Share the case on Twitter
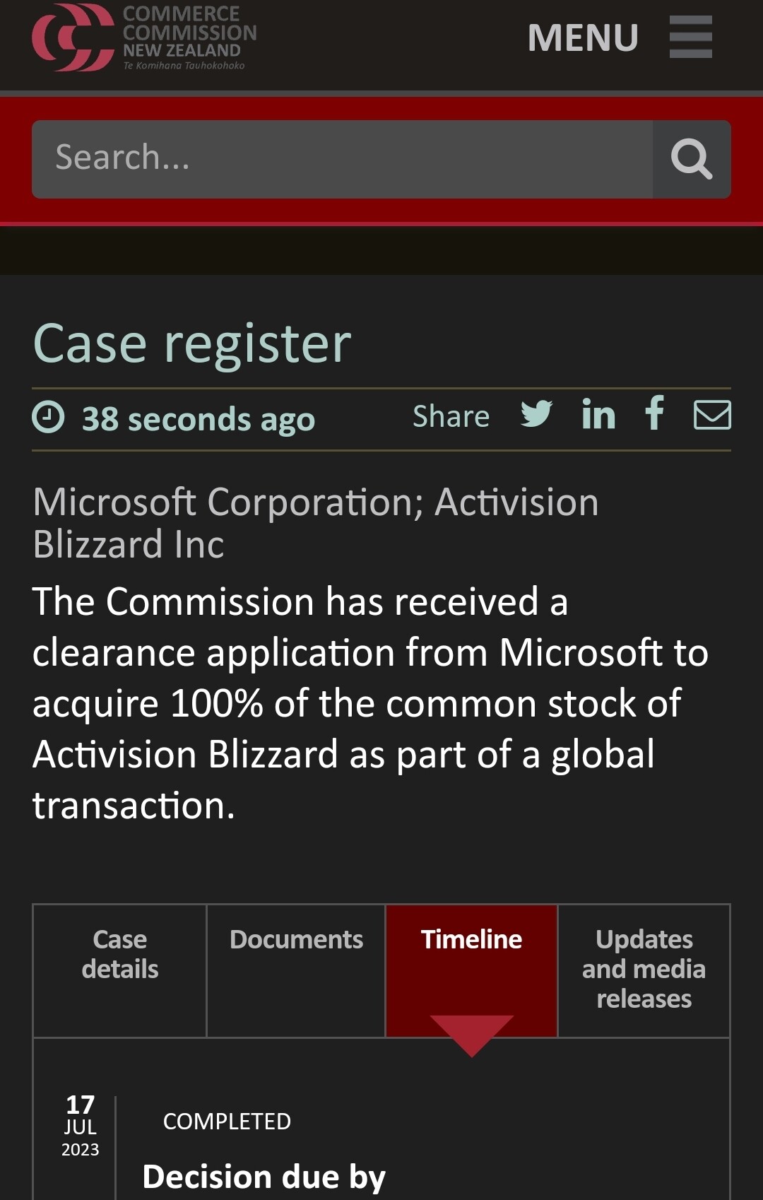This screenshot has width=763, height=1200. [x=536, y=415]
